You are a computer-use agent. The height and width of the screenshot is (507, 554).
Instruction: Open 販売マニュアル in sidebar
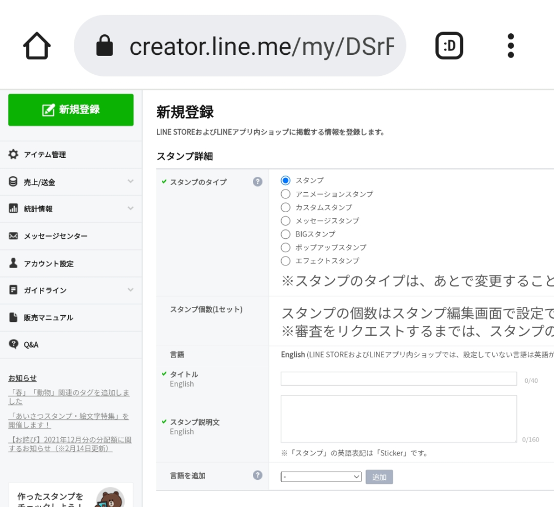48,317
